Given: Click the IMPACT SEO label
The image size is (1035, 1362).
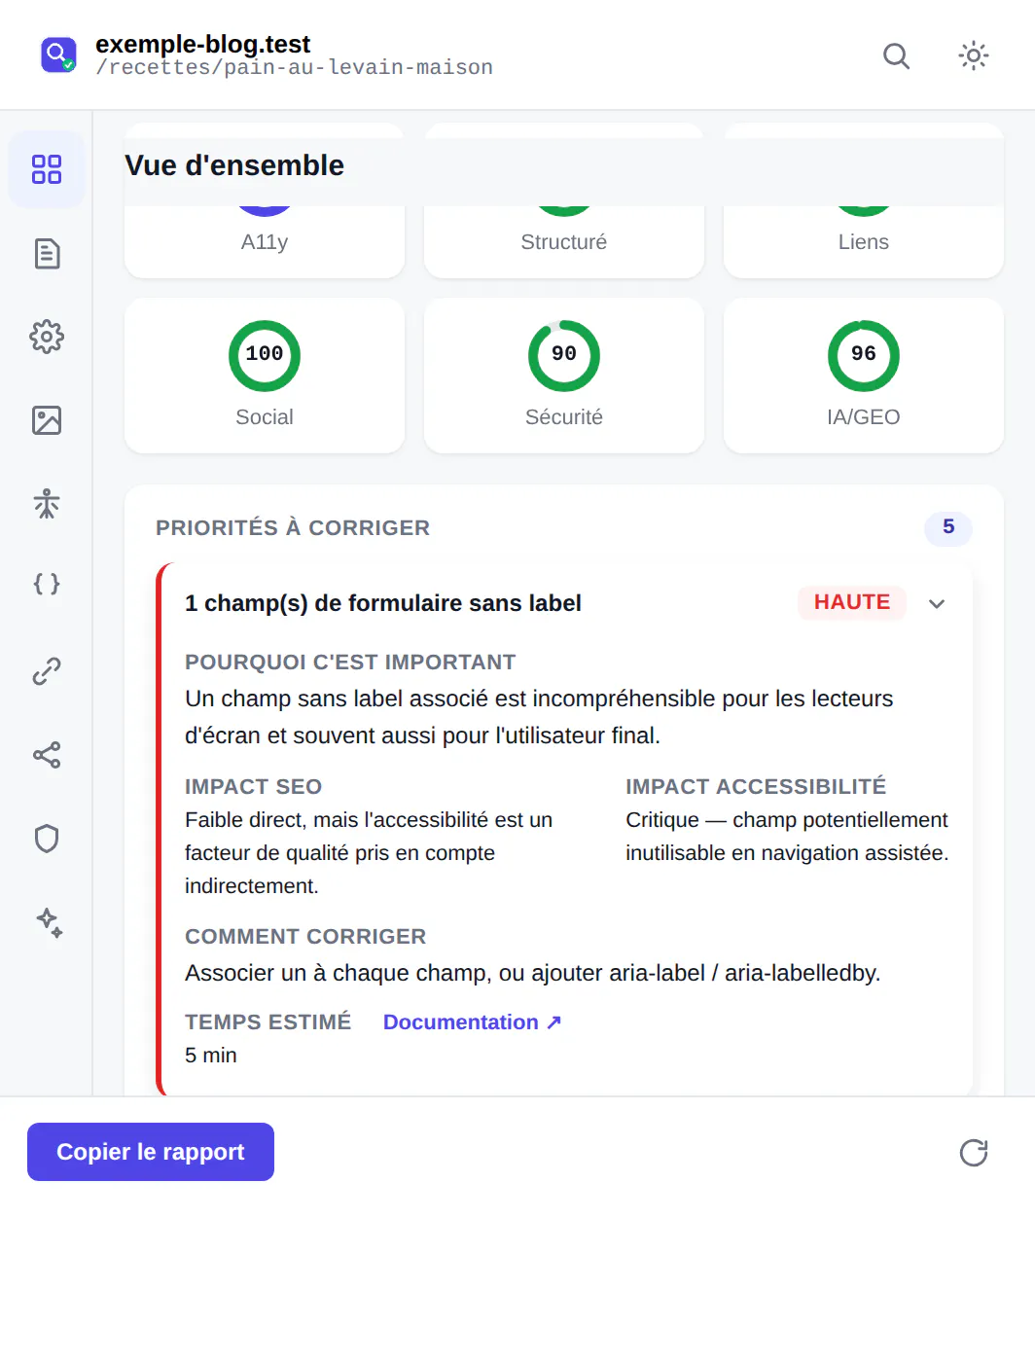Looking at the screenshot, I should pyautogui.click(x=253, y=786).
